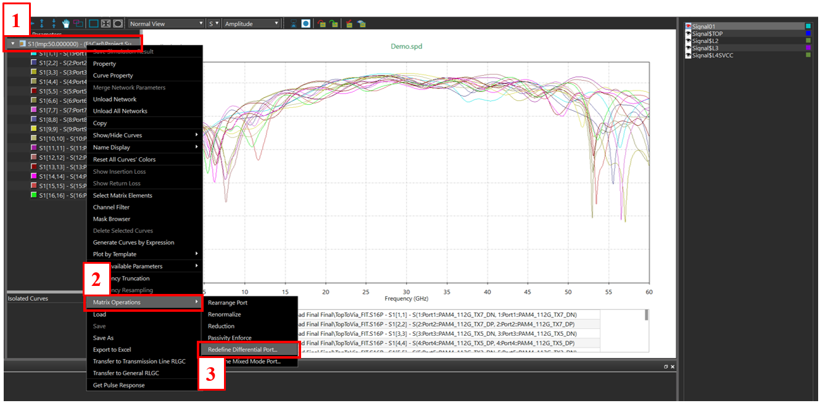Open Mask Browser from context menu
The width and height of the screenshot is (820, 403).
tap(144, 219)
